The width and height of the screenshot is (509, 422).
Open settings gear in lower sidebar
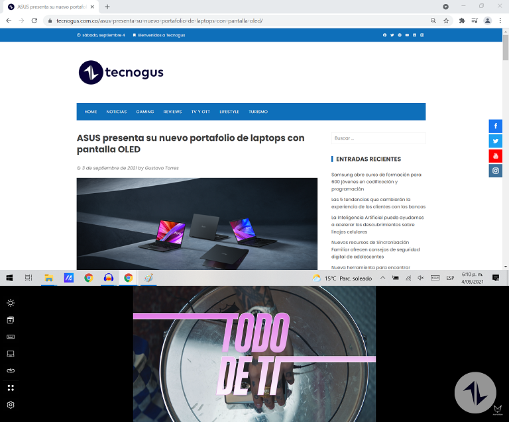11,405
